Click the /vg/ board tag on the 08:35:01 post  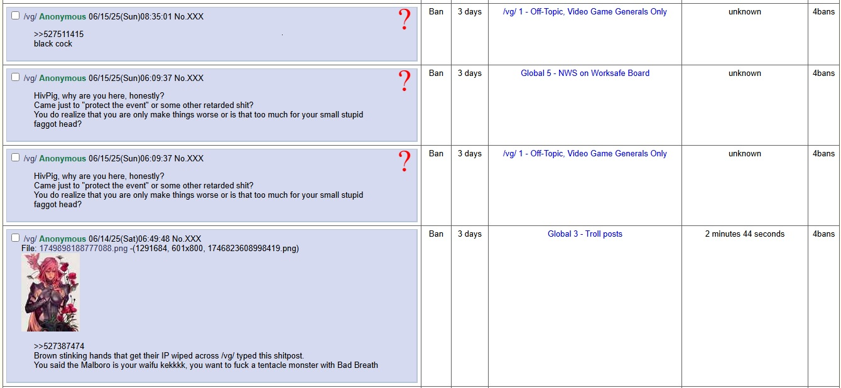(x=30, y=17)
